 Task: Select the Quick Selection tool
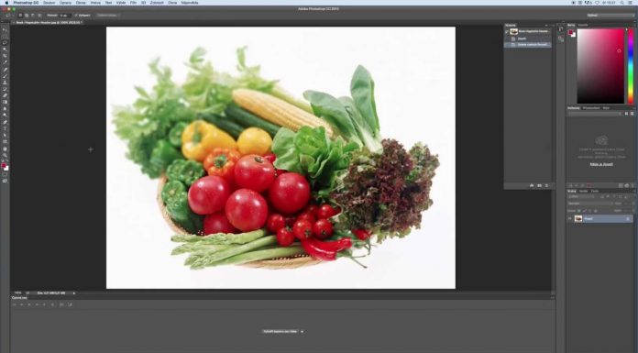5,50
